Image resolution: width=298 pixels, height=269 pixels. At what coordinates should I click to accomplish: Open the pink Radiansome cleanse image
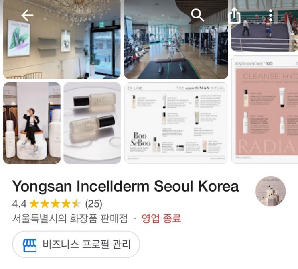264,109
